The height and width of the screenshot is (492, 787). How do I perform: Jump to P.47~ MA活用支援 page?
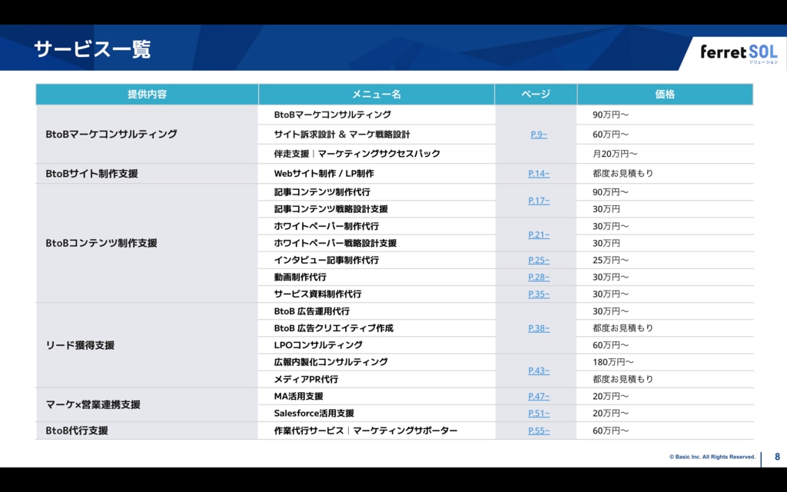pyautogui.click(x=539, y=397)
